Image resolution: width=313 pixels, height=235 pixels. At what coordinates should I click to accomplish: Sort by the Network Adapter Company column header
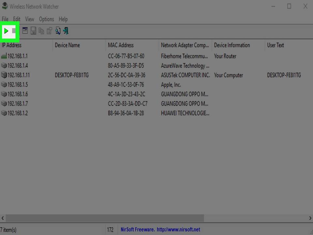186,45
